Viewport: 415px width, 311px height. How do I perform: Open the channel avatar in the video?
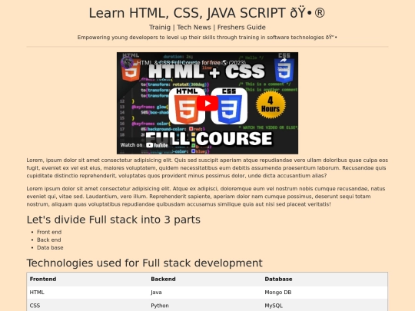[127, 63]
